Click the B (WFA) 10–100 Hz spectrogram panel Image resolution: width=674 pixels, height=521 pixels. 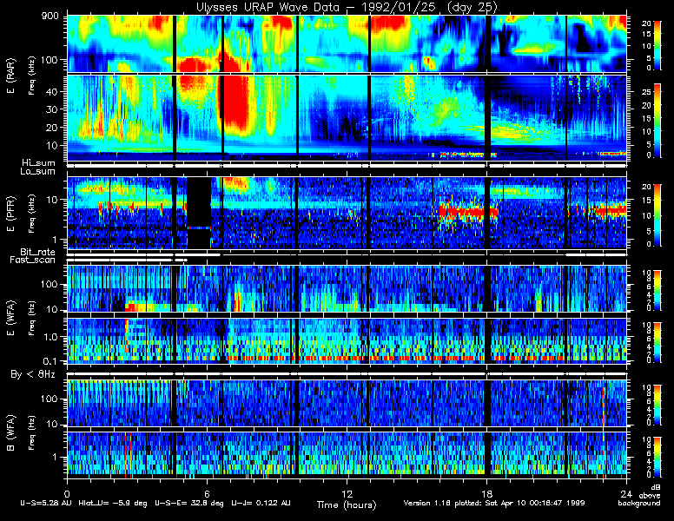pyautogui.click(x=347, y=403)
